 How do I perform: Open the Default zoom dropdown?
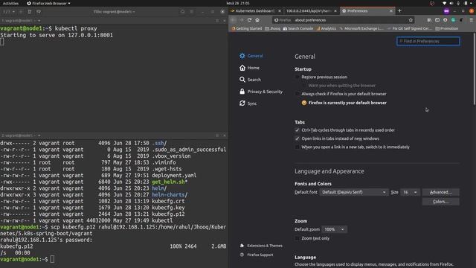[x=334, y=229]
